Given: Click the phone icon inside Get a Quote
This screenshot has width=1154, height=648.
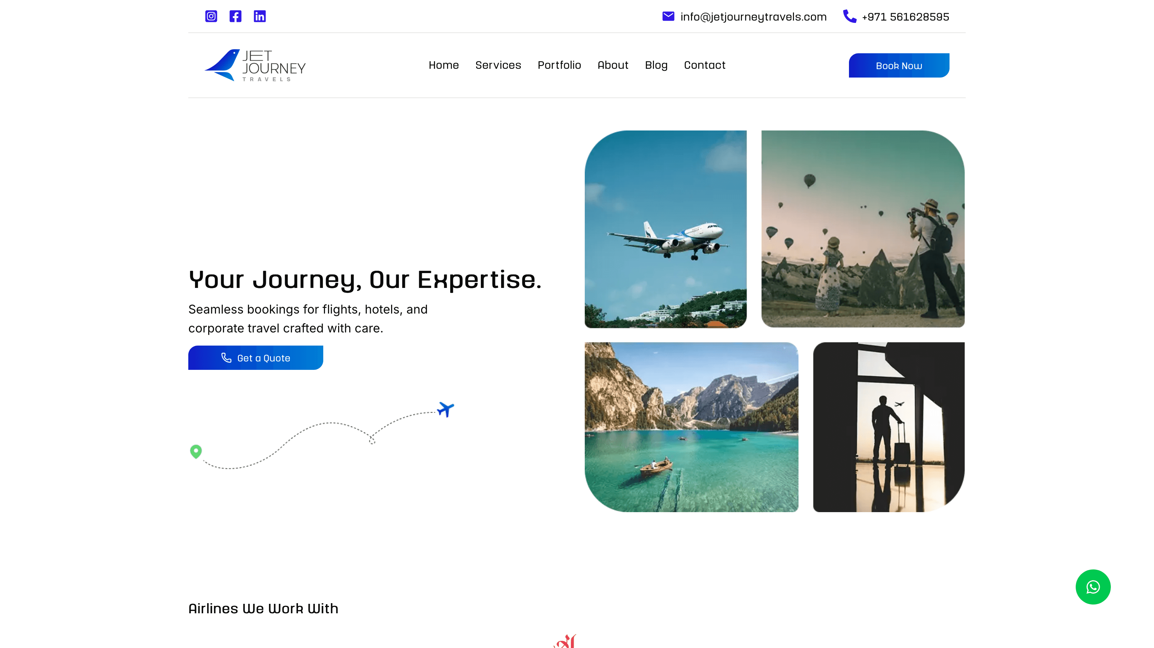Looking at the screenshot, I should click(x=227, y=358).
